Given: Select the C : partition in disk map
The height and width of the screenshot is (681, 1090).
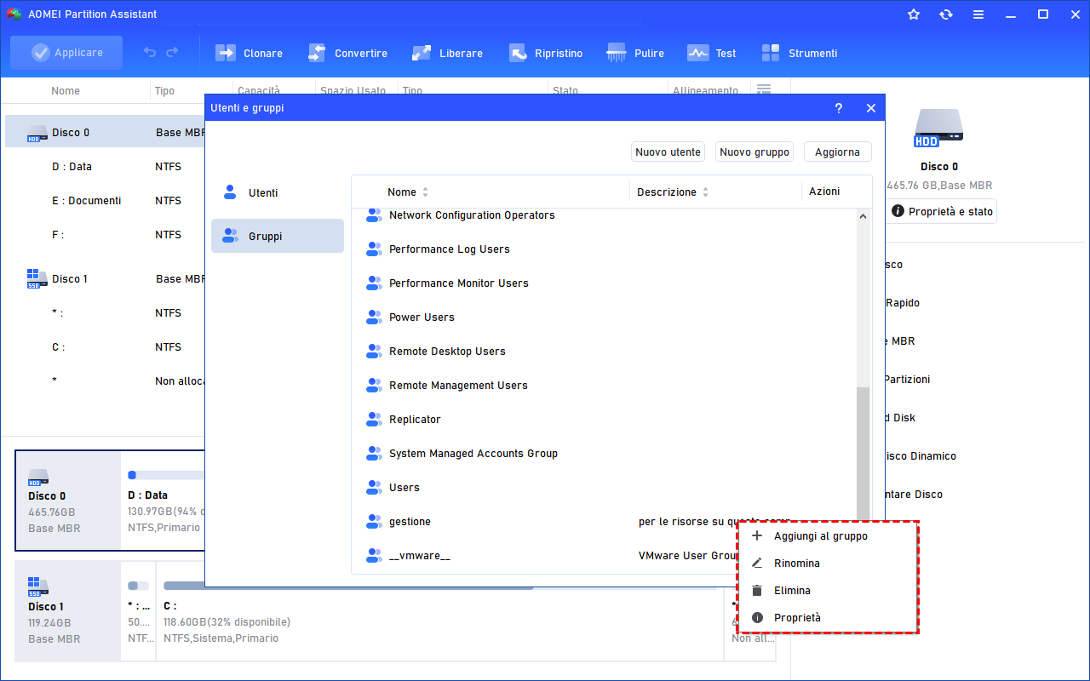Looking at the screenshot, I should click(439, 611).
